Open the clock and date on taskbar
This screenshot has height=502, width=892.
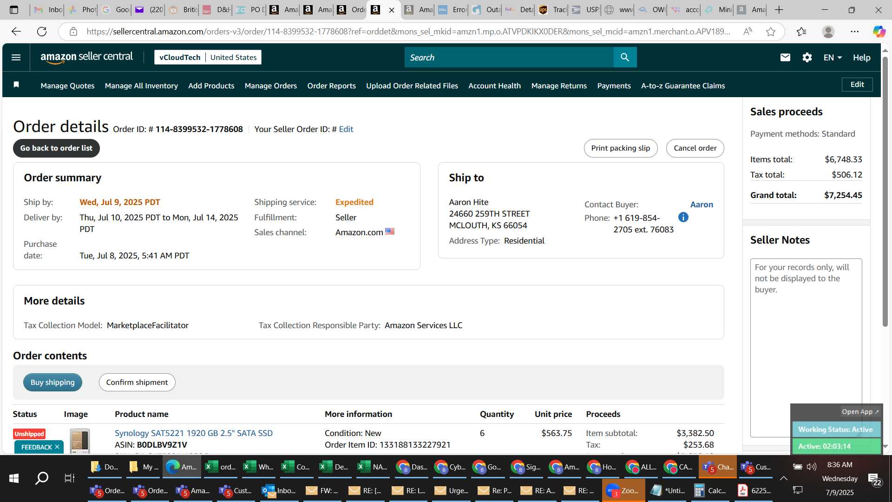(x=840, y=478)
